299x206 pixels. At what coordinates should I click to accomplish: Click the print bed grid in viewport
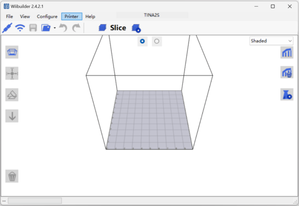[x=149, y=120]
